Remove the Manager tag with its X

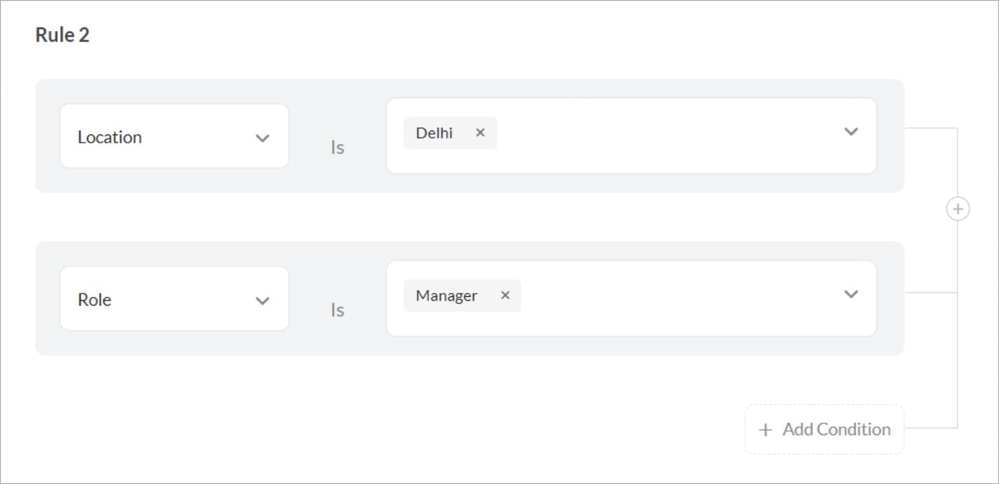tap(505, 295)
